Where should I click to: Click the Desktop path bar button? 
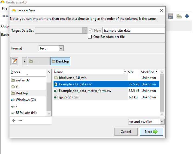pyautogui.click(x=60, y=61)
